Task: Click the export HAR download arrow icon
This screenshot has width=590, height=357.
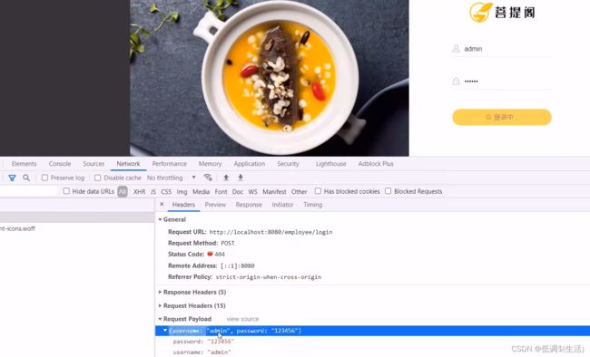Action: point(241,178)
